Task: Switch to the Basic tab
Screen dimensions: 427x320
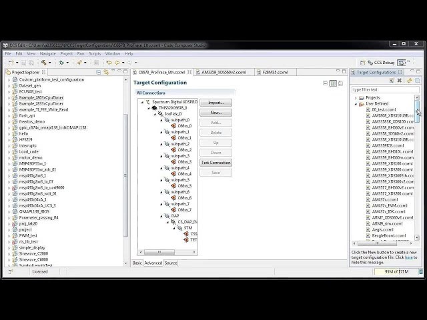Action: 137,263
